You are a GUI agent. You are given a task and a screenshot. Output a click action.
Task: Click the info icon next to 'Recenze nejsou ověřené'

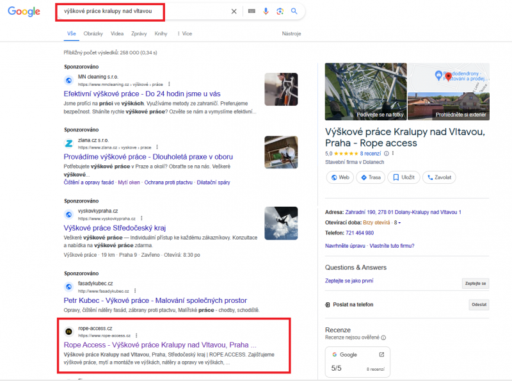pyautogui.click(x=383, y=337)
